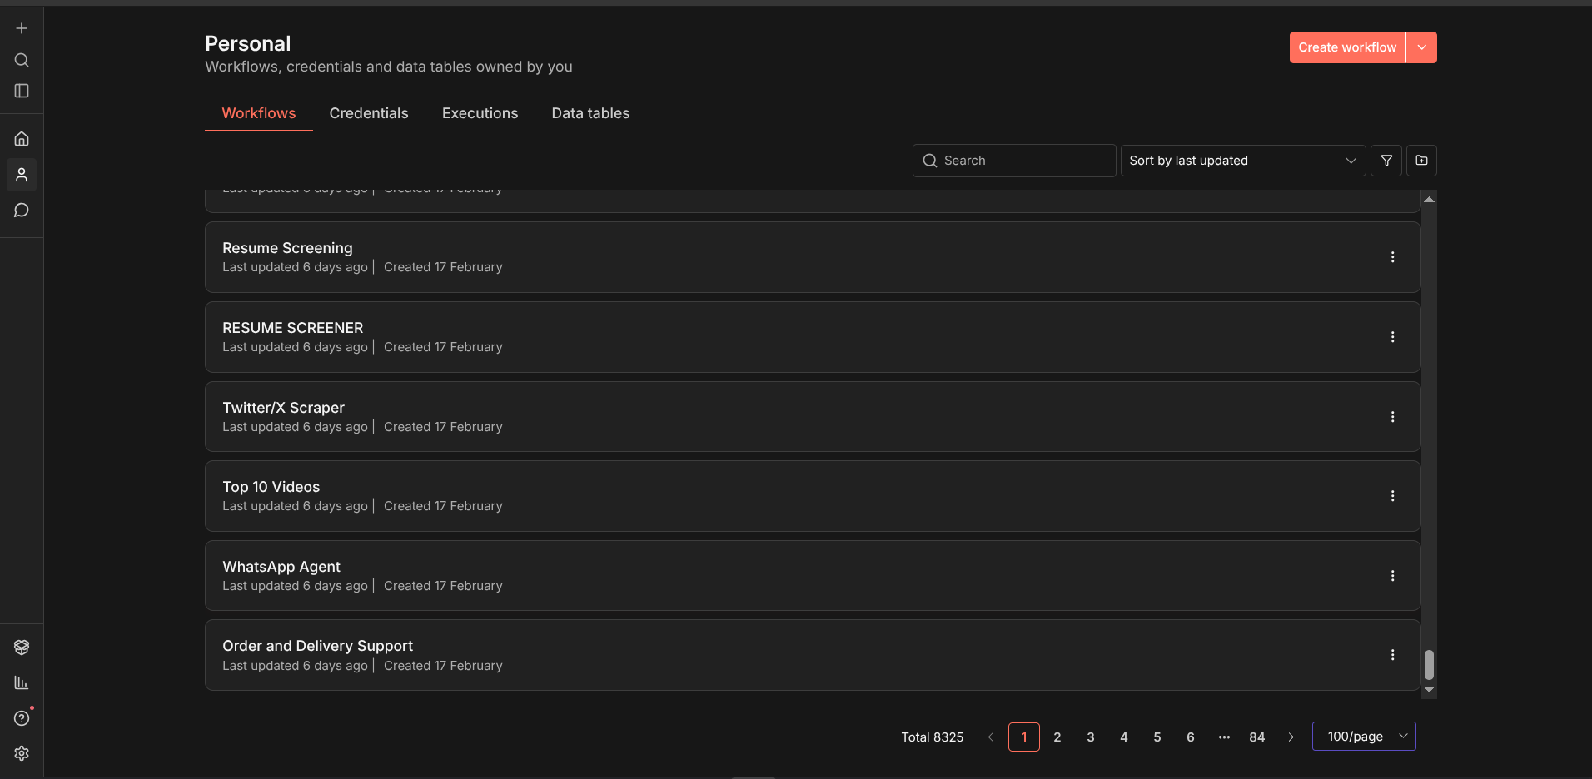
Task: Click the chat bubble icon in sidebar
Action: pyautogui.click(x=21, y=210)
